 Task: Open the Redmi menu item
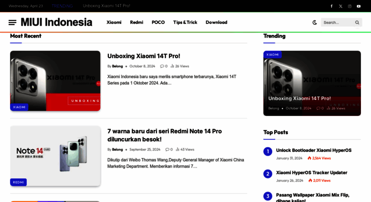pos(137,22)
